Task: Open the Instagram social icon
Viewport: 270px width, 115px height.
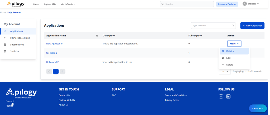Action: click(221, 97)
